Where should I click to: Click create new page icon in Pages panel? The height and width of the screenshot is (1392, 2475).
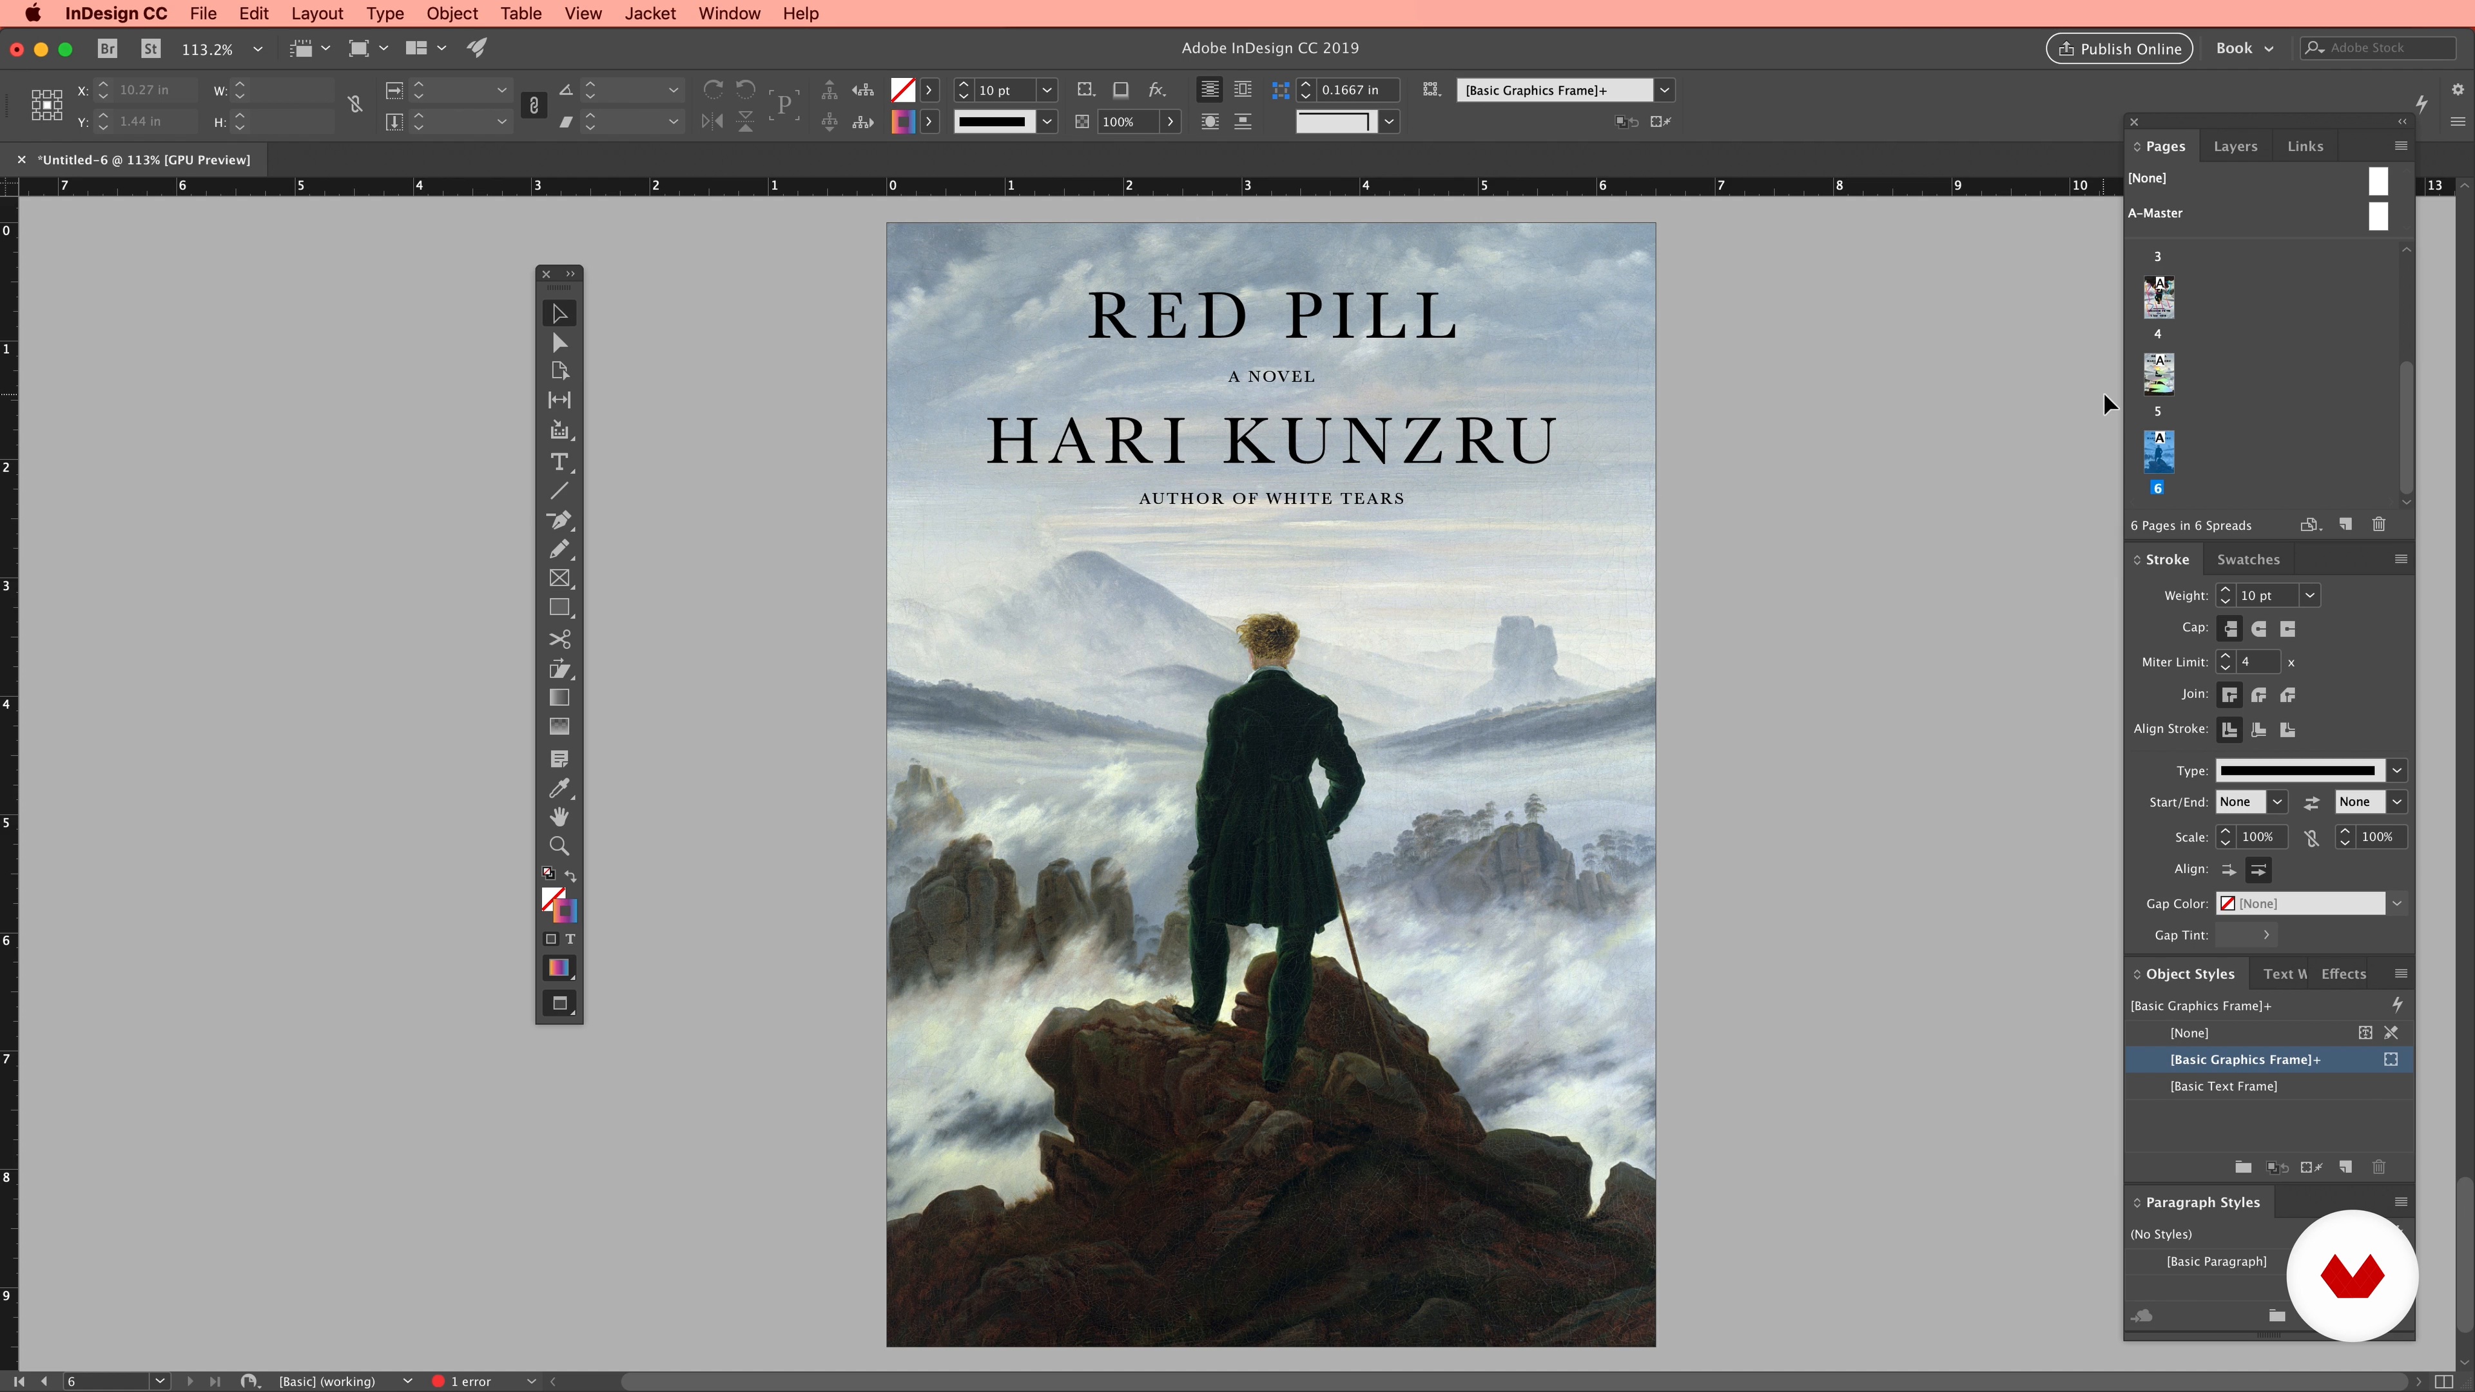point(2345,525)
